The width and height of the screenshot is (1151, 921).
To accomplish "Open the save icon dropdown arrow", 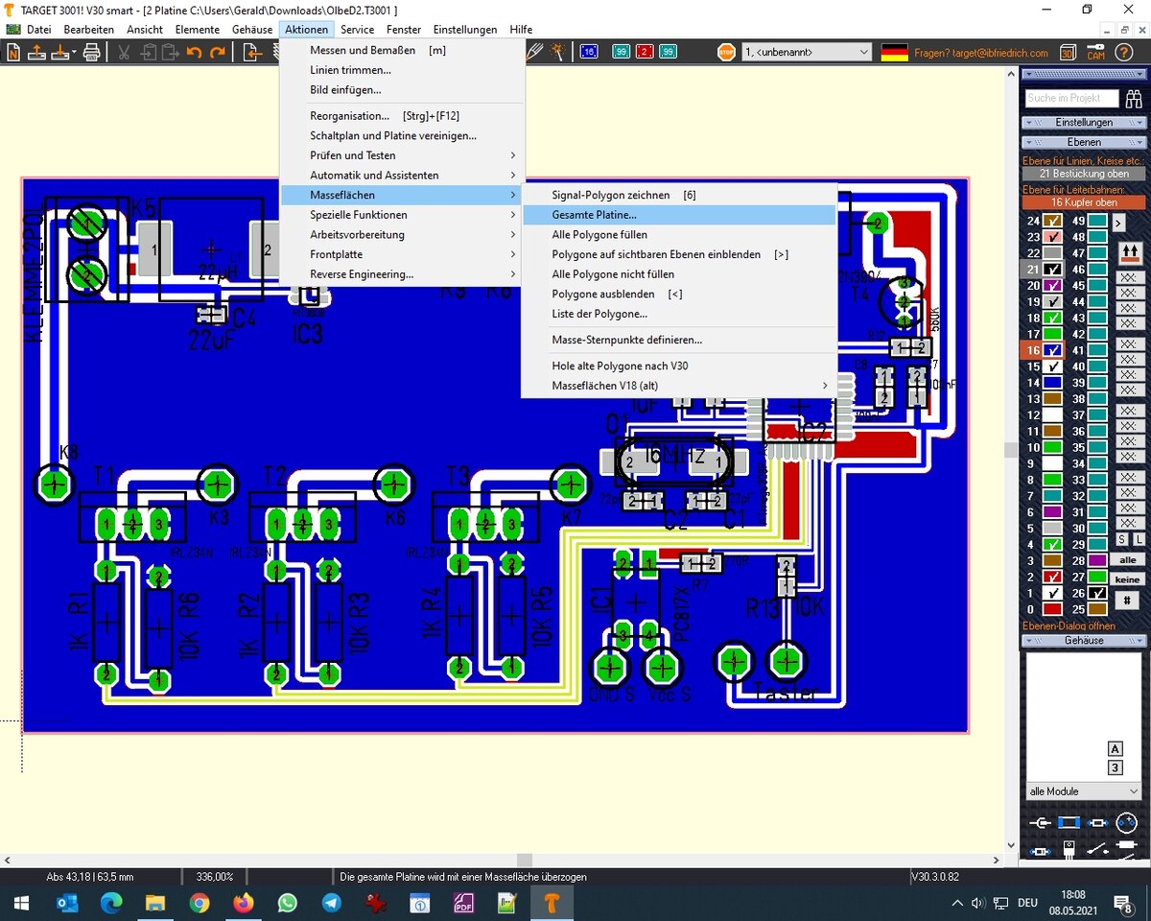I will 74,53.
